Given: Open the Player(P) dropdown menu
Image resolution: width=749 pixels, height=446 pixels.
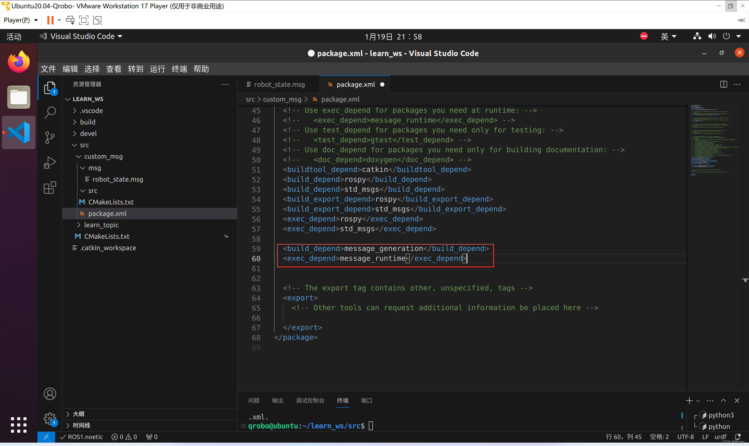Looking at the screenshot, I should pos(21,20).
